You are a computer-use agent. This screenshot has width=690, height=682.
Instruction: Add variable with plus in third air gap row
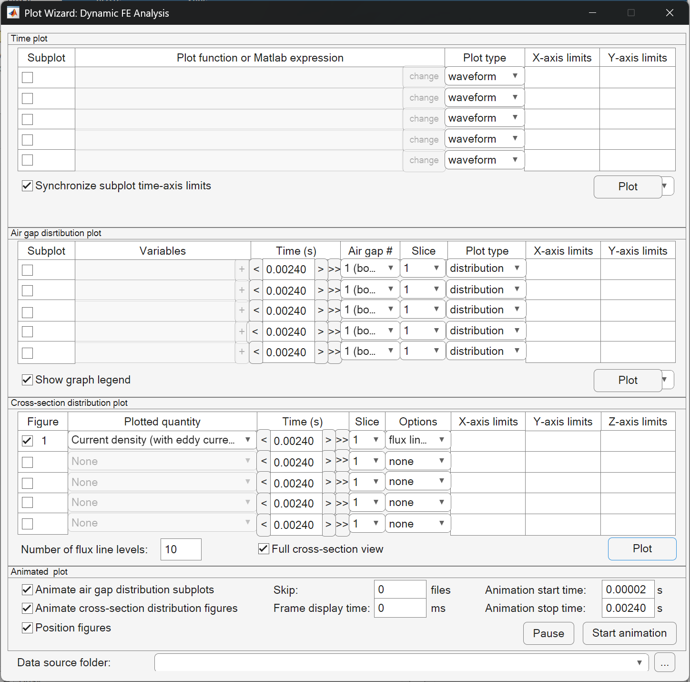(x=242, y=310)
